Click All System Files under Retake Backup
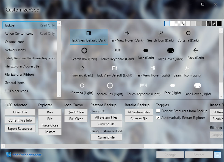224x162 pixels. [x=139, y=112]
